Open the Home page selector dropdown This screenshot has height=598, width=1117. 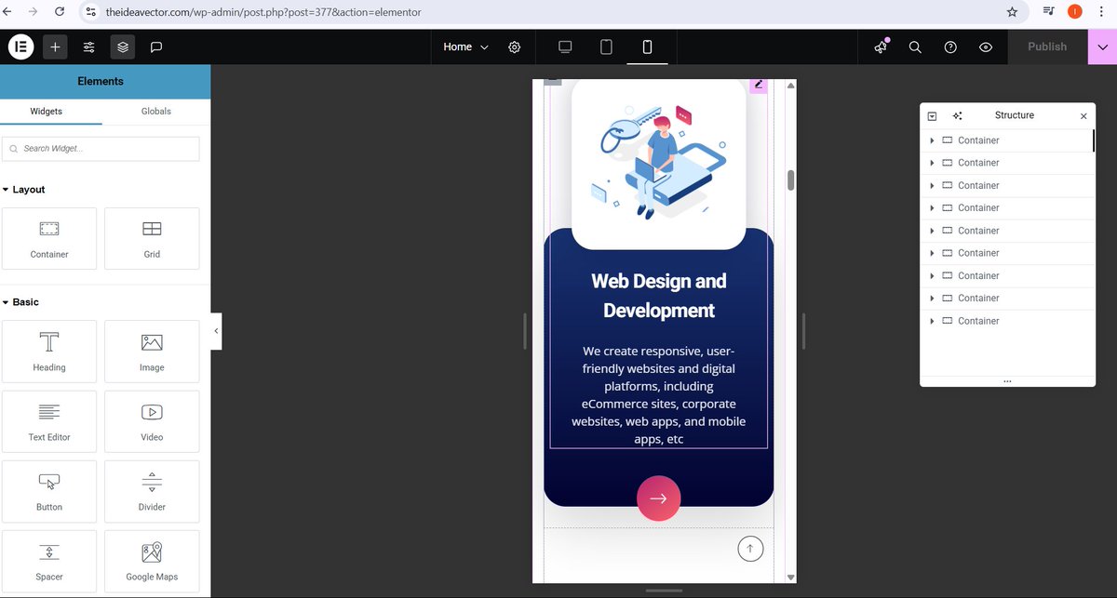pyautogui.click(x=465, y=47)
